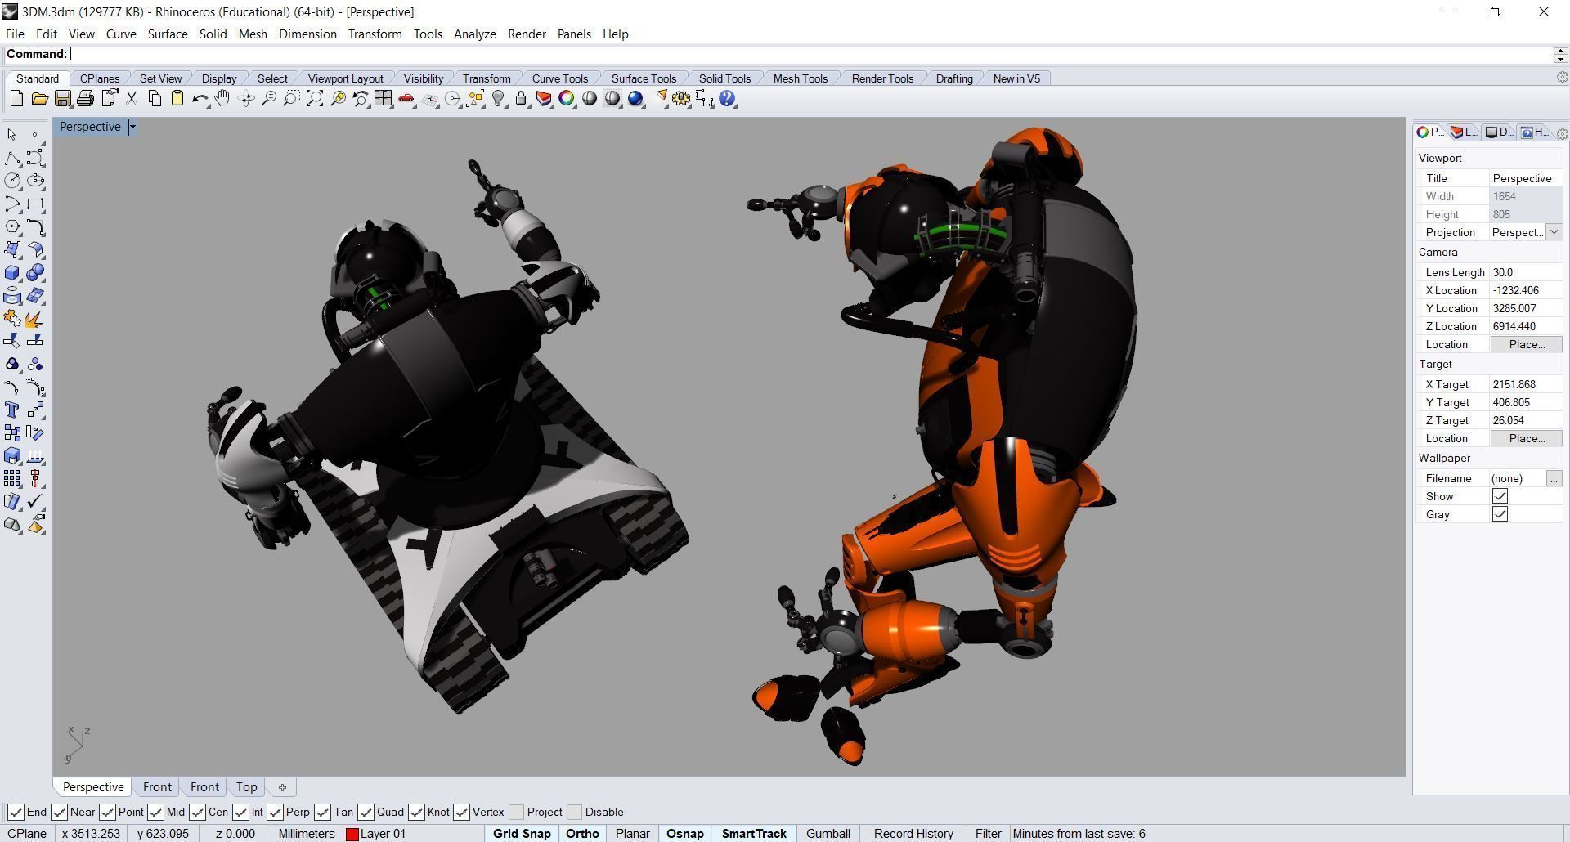Click the four-viewport layout icon
The image size is (1570, 842).
tap(384, 99)
